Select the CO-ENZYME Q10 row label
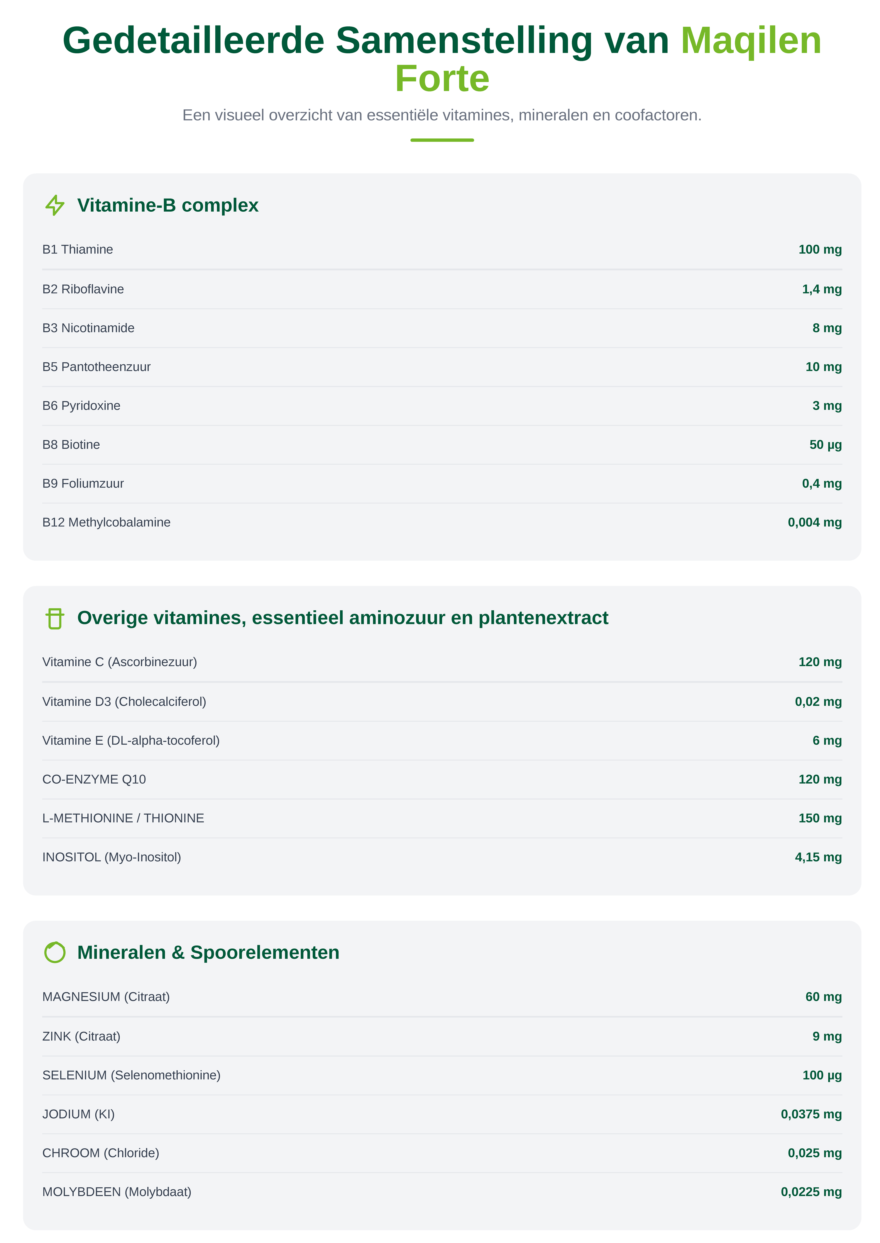This screenshot has height=1243, width=880. click(x=94, y=780)
